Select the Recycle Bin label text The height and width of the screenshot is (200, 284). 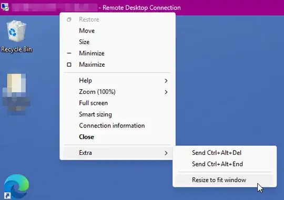[x=16, y=49]
